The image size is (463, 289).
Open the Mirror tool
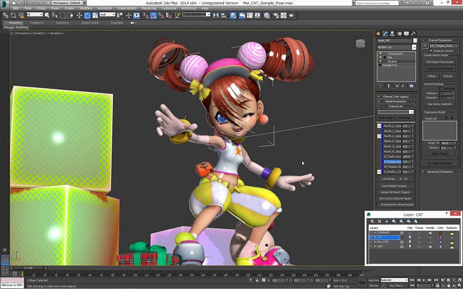coord(216,15)
